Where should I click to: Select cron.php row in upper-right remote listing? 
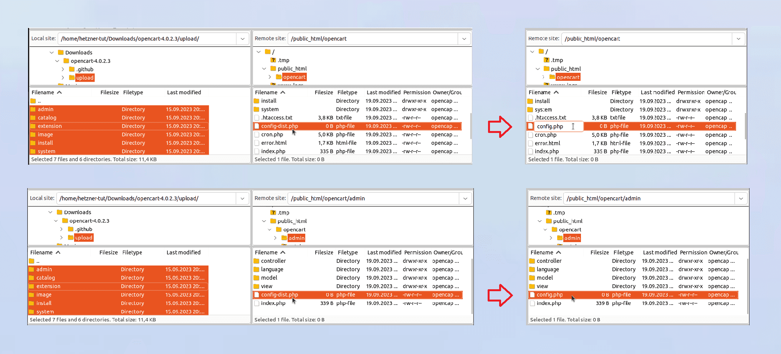632,135
